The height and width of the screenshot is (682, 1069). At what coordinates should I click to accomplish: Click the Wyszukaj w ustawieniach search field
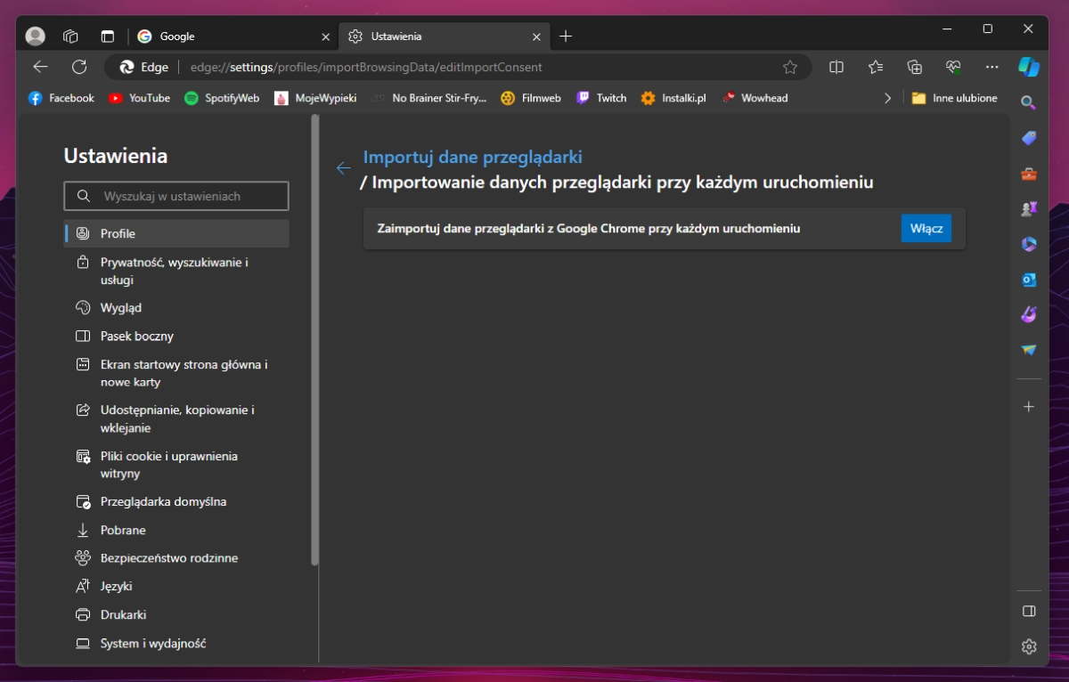point(175,196)
